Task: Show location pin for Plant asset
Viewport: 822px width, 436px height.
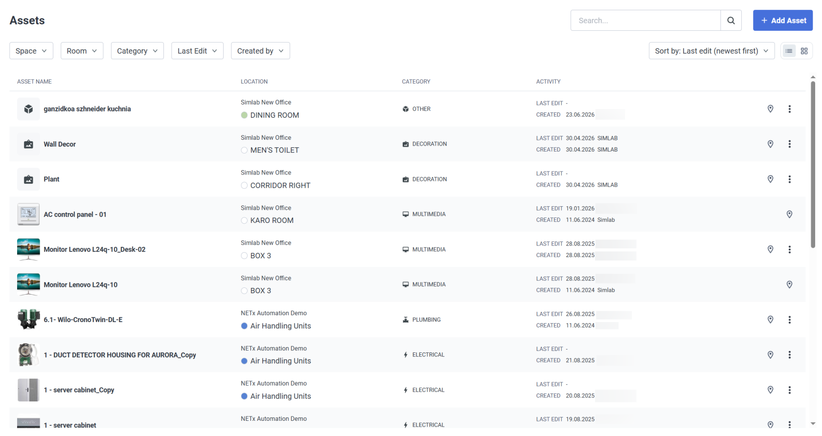Action: [x=770, y=179]
